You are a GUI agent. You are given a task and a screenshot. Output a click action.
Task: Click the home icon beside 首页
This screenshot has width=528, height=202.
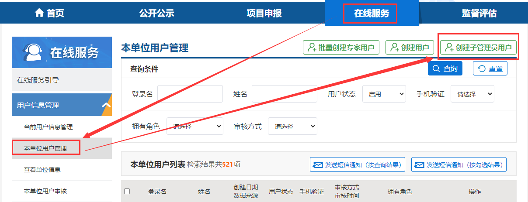tap(39, 13)
